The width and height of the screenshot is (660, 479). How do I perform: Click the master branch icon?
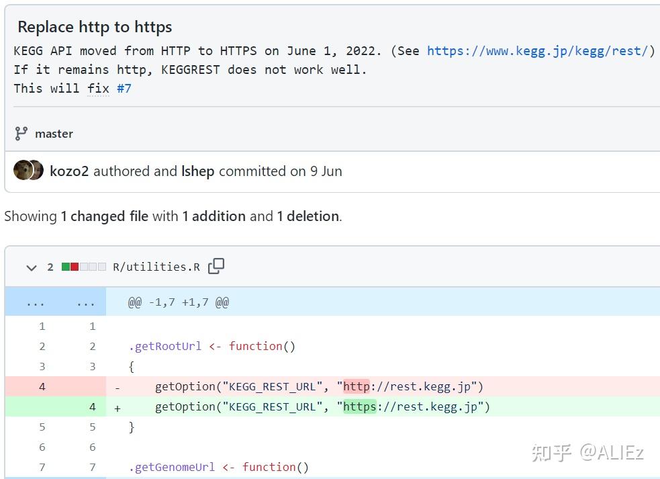tap(21, 134)
